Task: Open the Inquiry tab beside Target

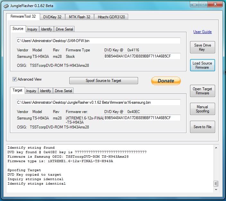Action: tap(31, 91)
